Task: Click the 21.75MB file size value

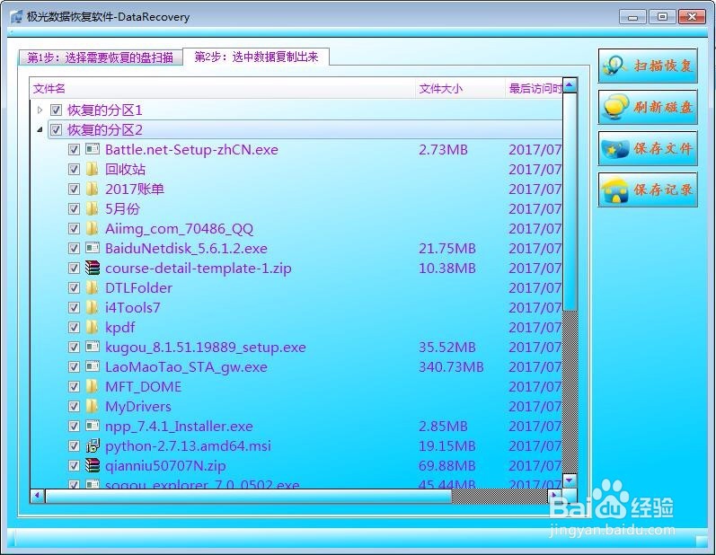Action: point(447,248)
